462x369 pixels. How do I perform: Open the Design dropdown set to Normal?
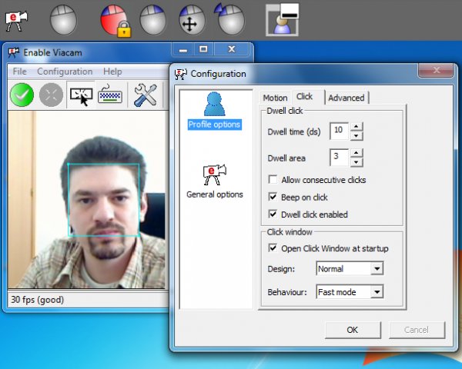coord(350,269)
